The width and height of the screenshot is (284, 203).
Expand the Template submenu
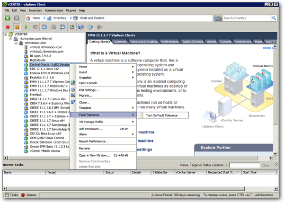coord(133,108)
